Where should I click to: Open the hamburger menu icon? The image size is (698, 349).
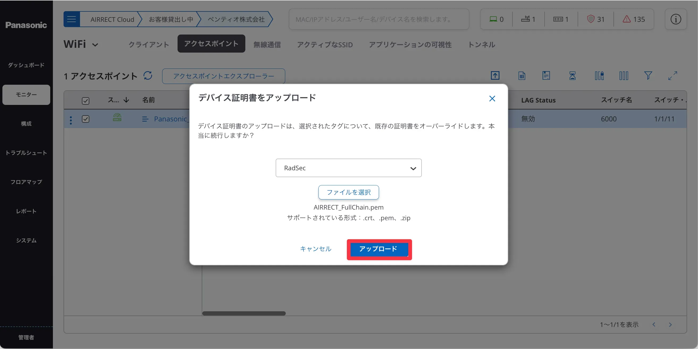[x=72, y=19]
